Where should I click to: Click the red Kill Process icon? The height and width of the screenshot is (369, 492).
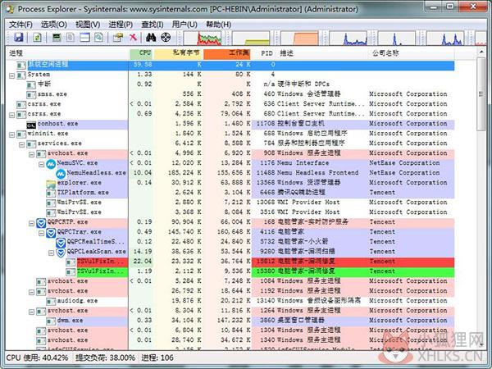[134, 38]
